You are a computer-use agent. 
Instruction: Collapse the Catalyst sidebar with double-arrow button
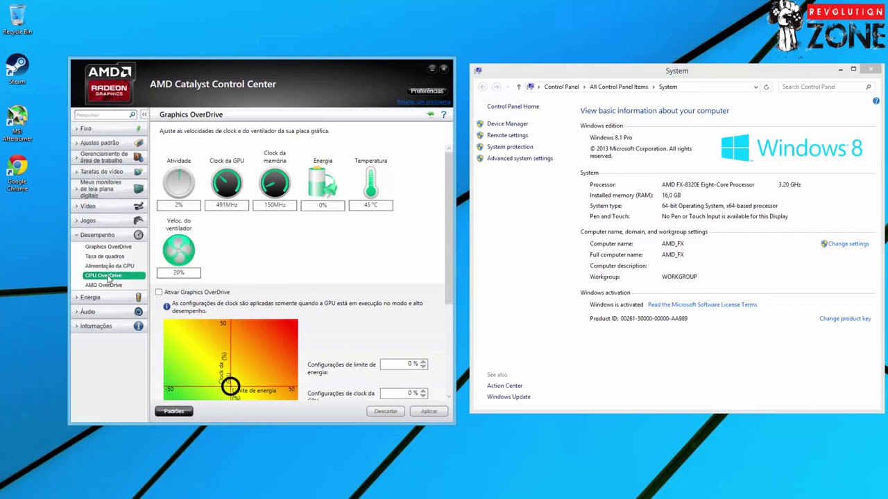pyautogui.click(x=144, y=114)
